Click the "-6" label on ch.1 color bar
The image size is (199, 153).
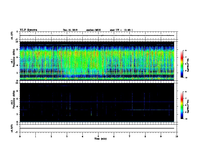(186, 50)
